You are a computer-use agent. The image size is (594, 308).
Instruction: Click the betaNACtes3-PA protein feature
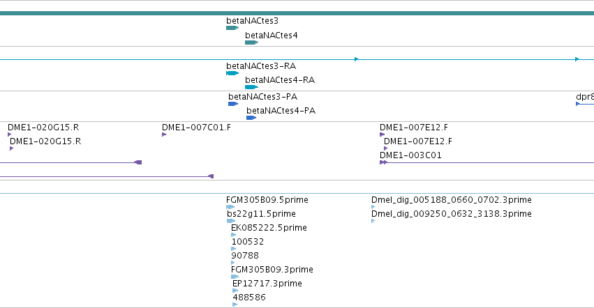[x=233, y=104]
